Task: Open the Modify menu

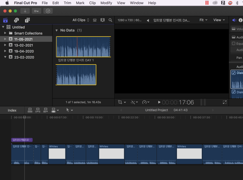Action: pos(106,3)
